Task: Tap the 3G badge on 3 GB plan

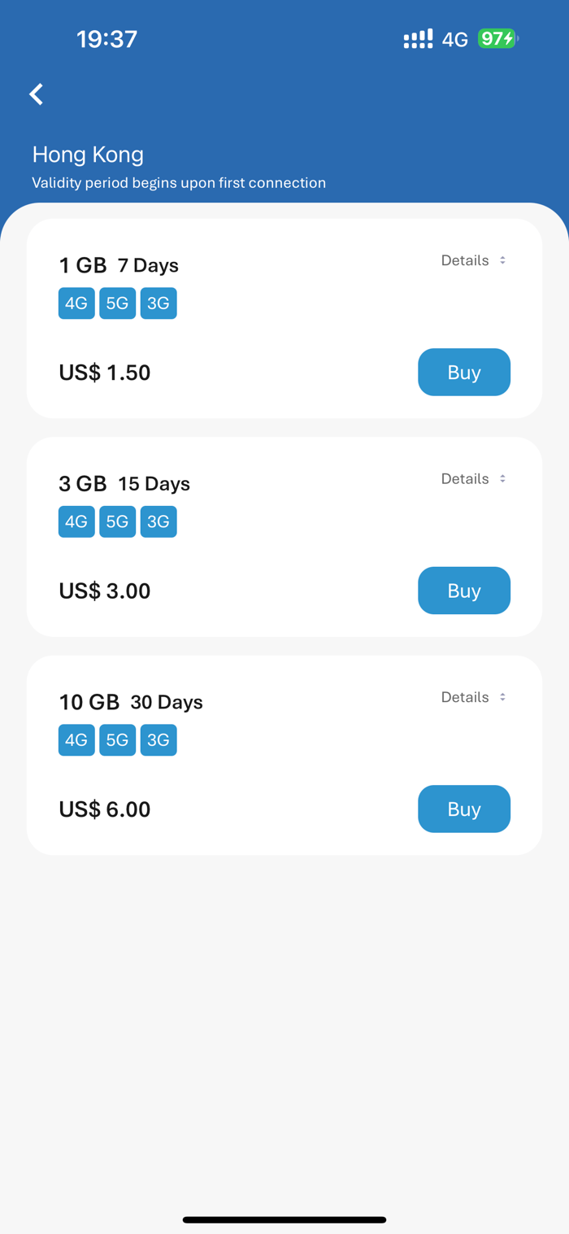Action: tap(159, 521)
